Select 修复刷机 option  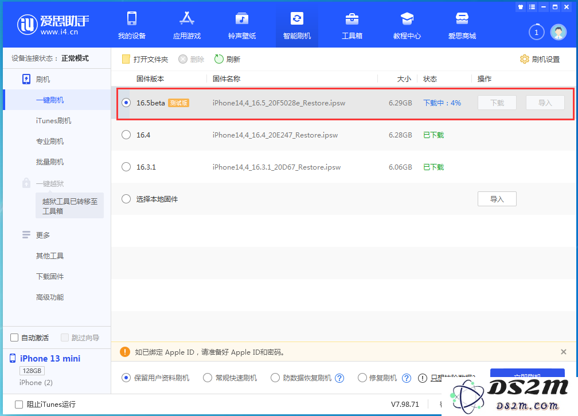pyautogui.click(x=362, y=378)
